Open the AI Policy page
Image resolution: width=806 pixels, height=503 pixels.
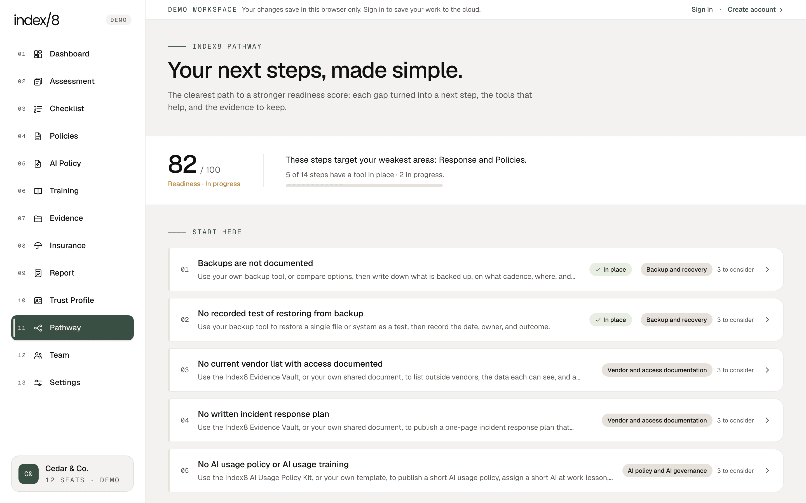[x=72, y=164]
